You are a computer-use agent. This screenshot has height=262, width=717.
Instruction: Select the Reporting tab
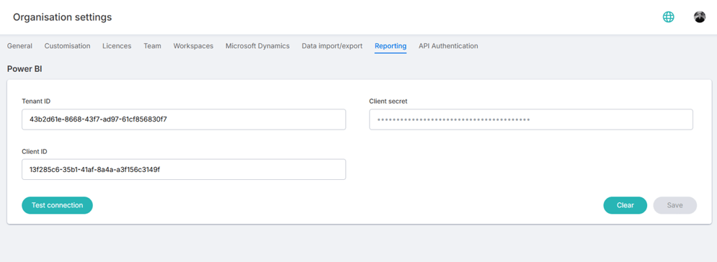pyautogui.click(x=391, y=46)
